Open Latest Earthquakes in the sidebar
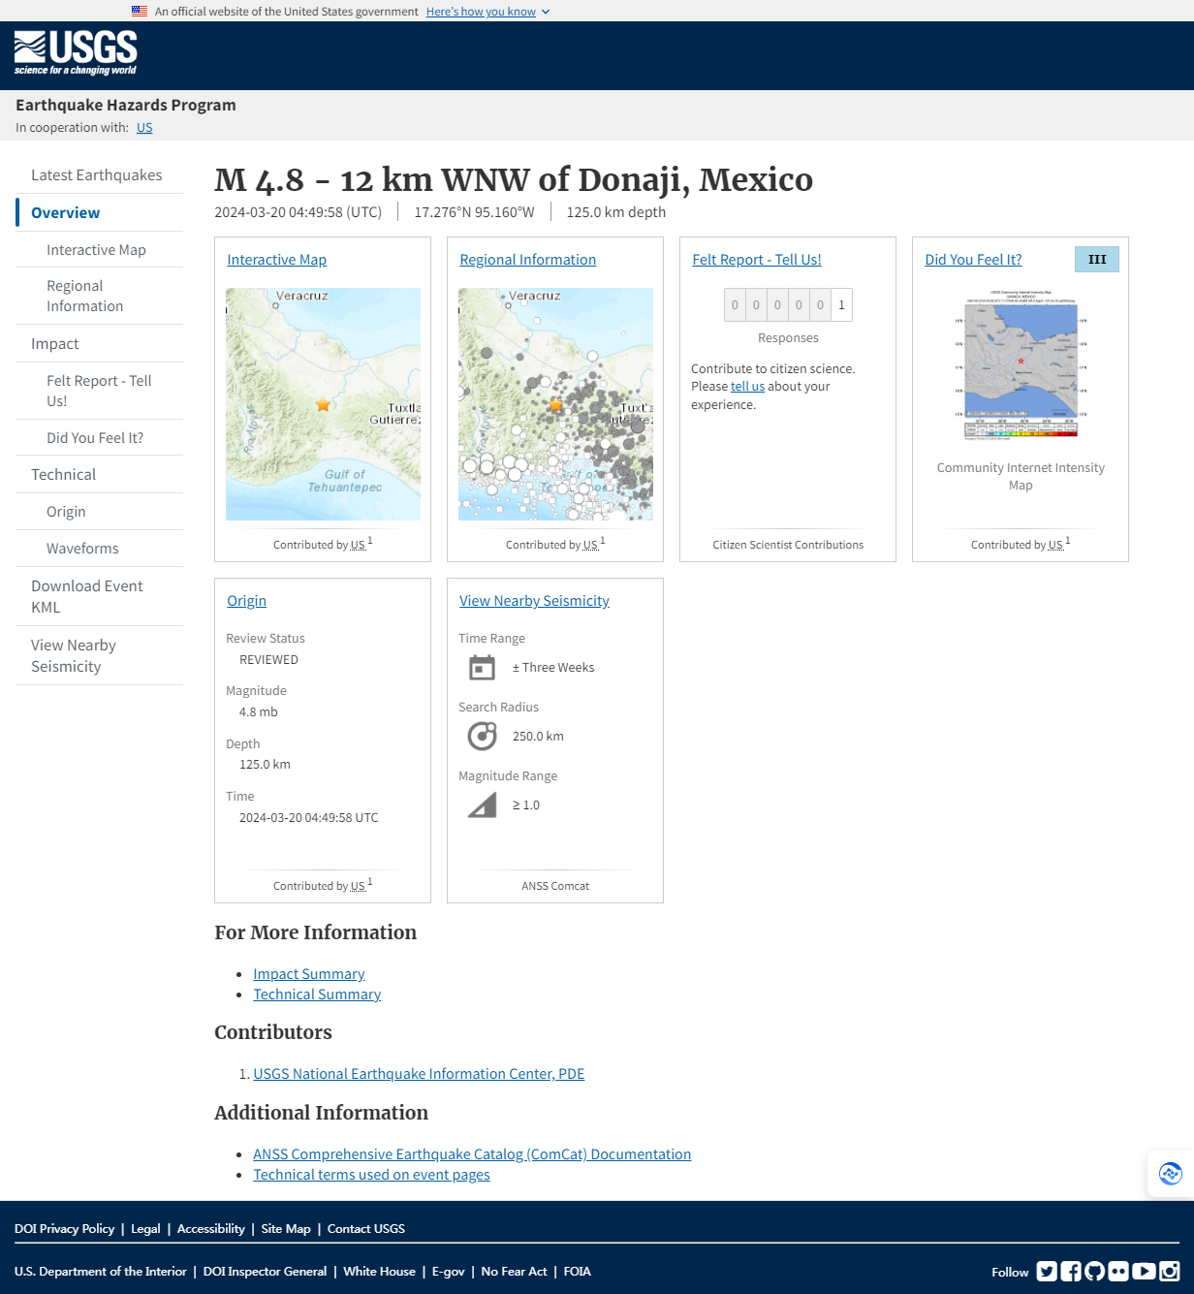The image size is (1194, 1294). [x=97, y=175]
